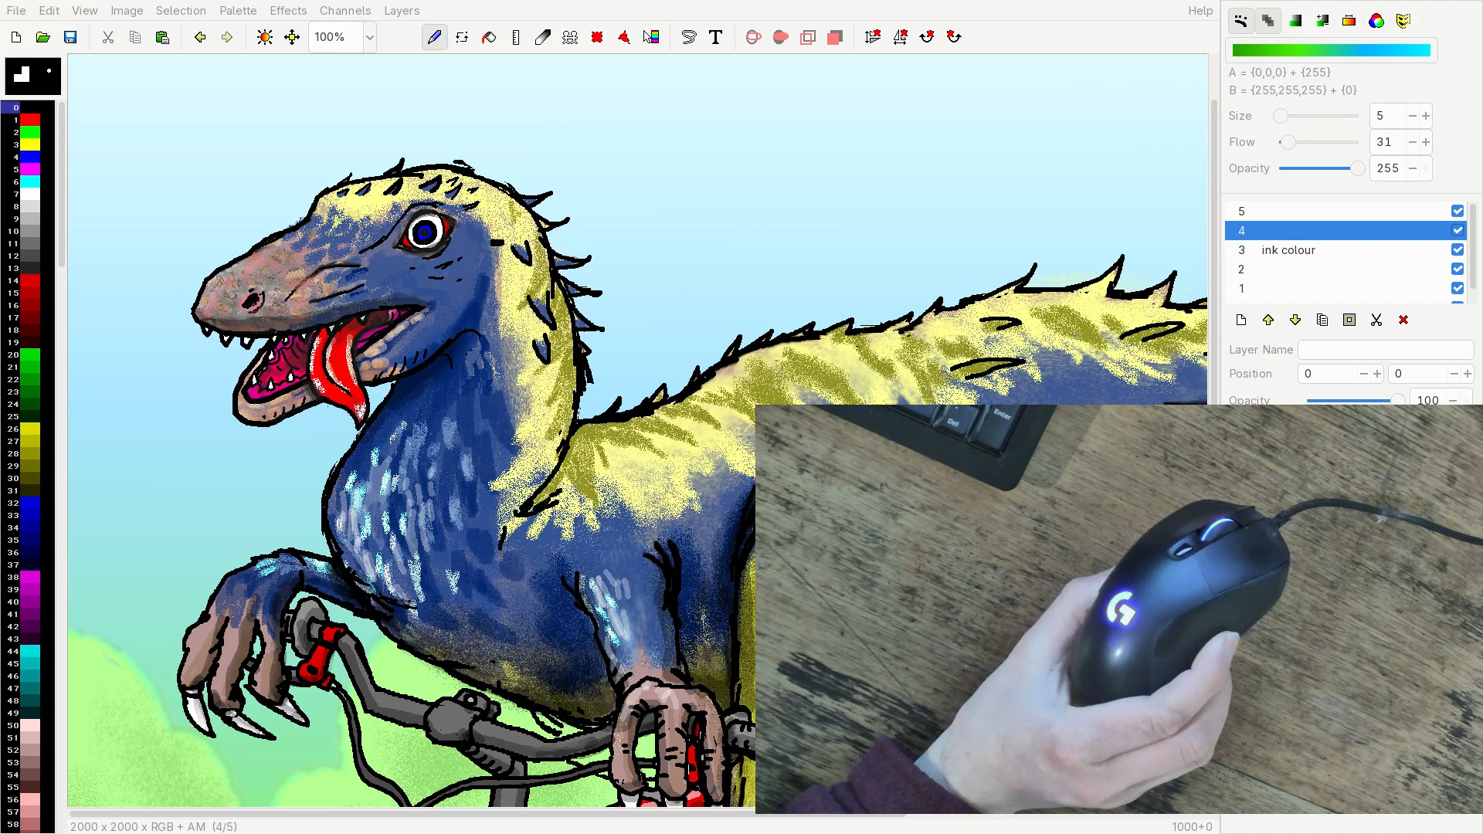Uncheck the ink colour layer checkbox
The image size is (1483, 834).
point(1457,249)
